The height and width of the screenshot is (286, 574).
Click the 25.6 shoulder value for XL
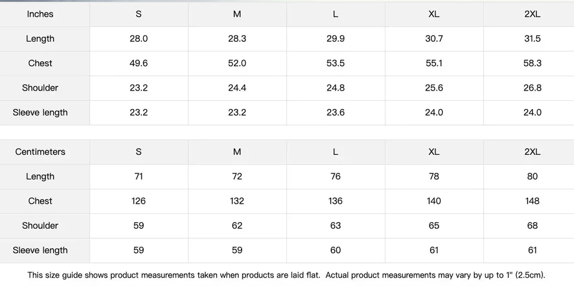(434, 88)
